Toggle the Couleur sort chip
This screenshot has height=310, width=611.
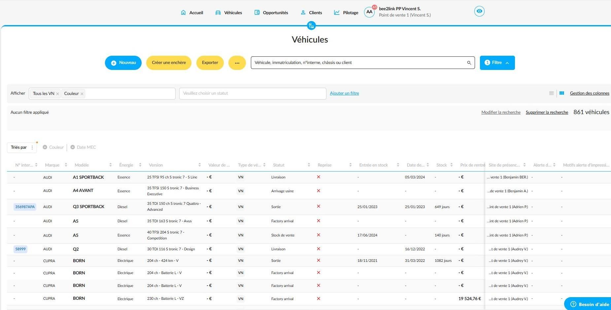tap(53, 147)
